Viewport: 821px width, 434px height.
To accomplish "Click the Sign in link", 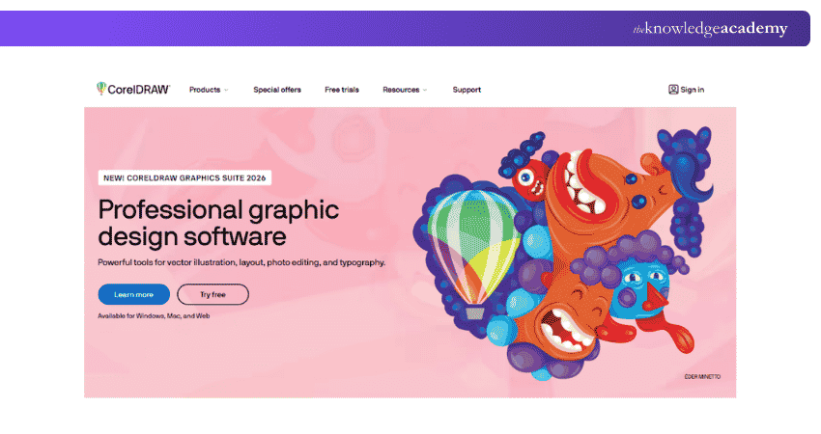I will pyautogui.click(x=693, y=90).
